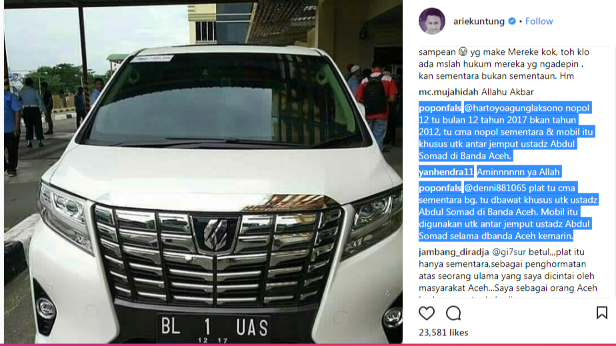
Task: Click the white car post photo
Action: coord(203,173)
